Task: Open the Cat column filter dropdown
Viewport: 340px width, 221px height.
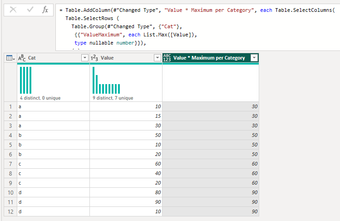Action: [84, 58]
